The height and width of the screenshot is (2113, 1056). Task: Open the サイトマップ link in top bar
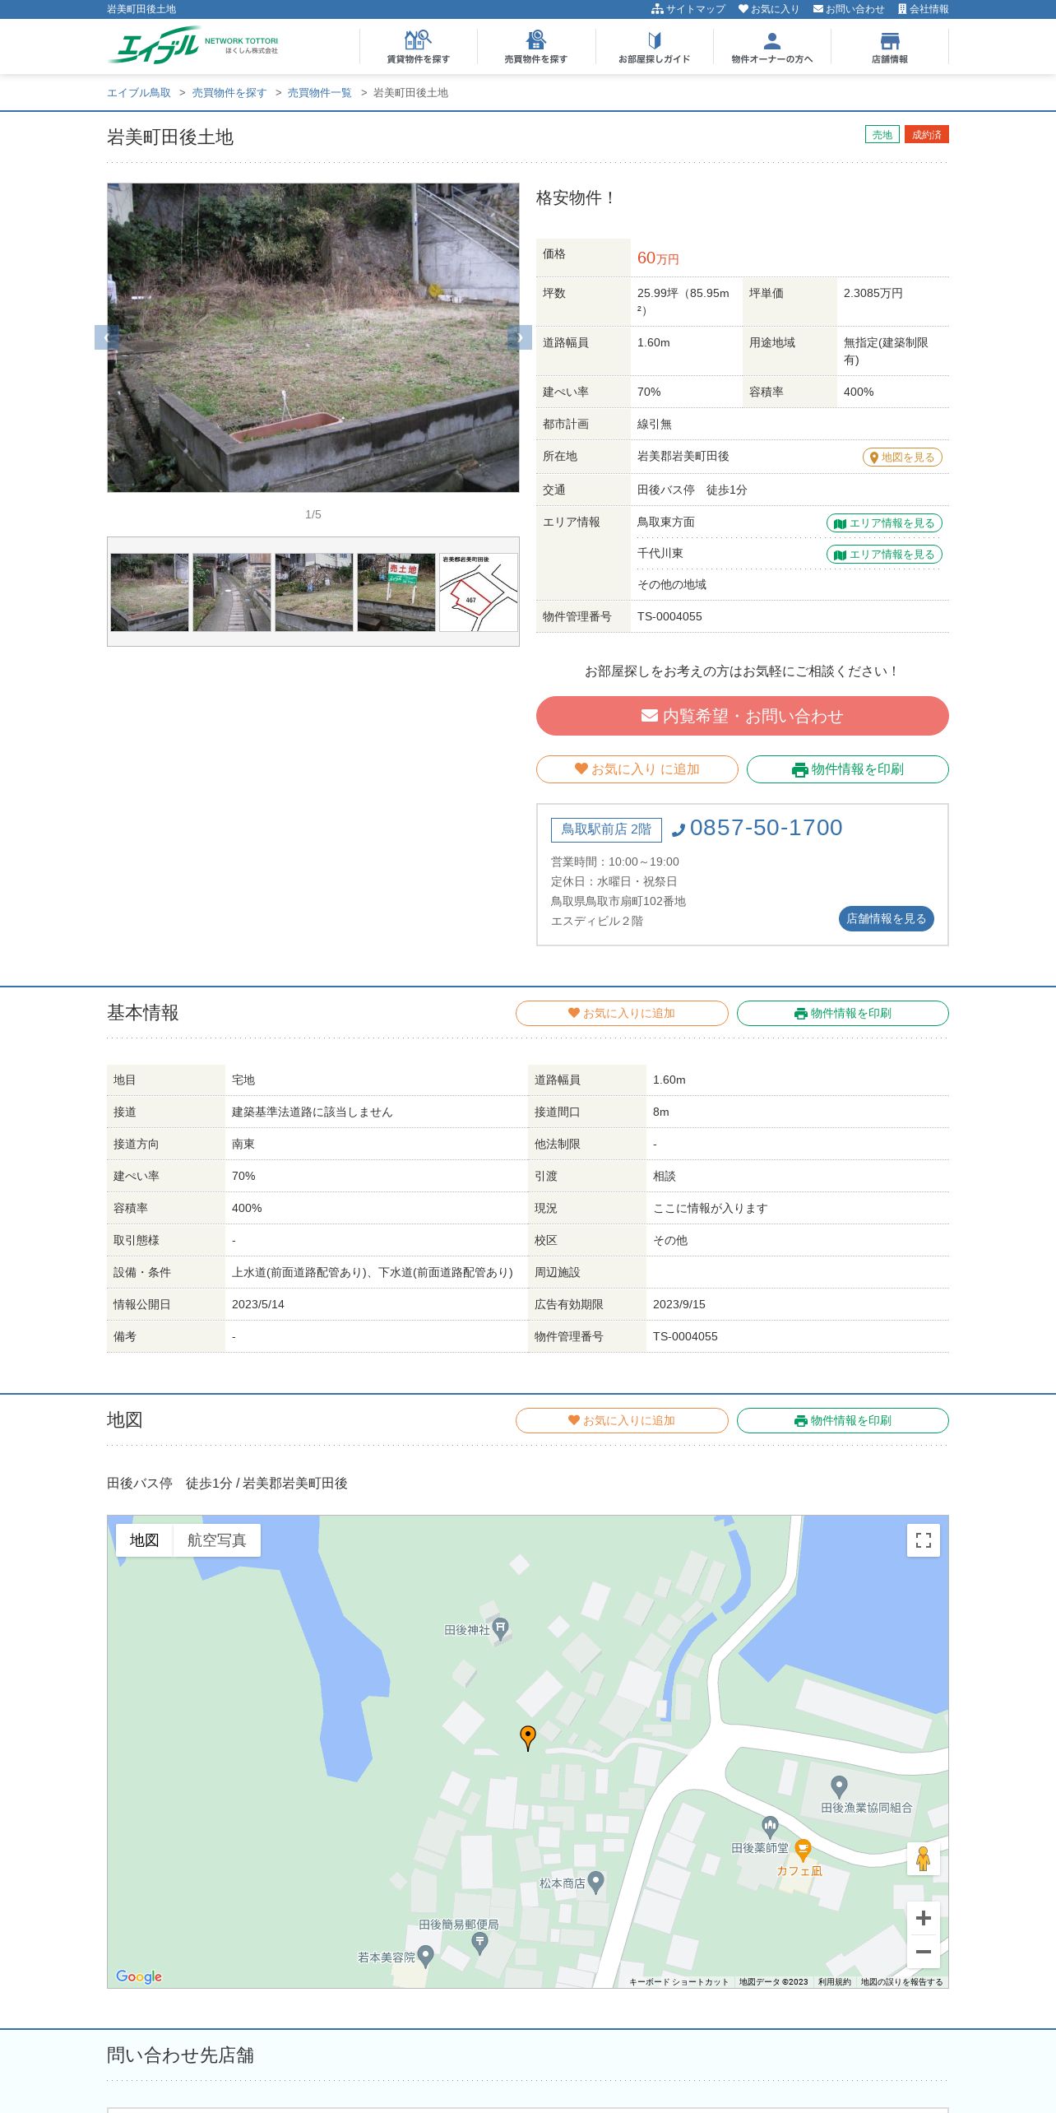(x=688, y=9)
